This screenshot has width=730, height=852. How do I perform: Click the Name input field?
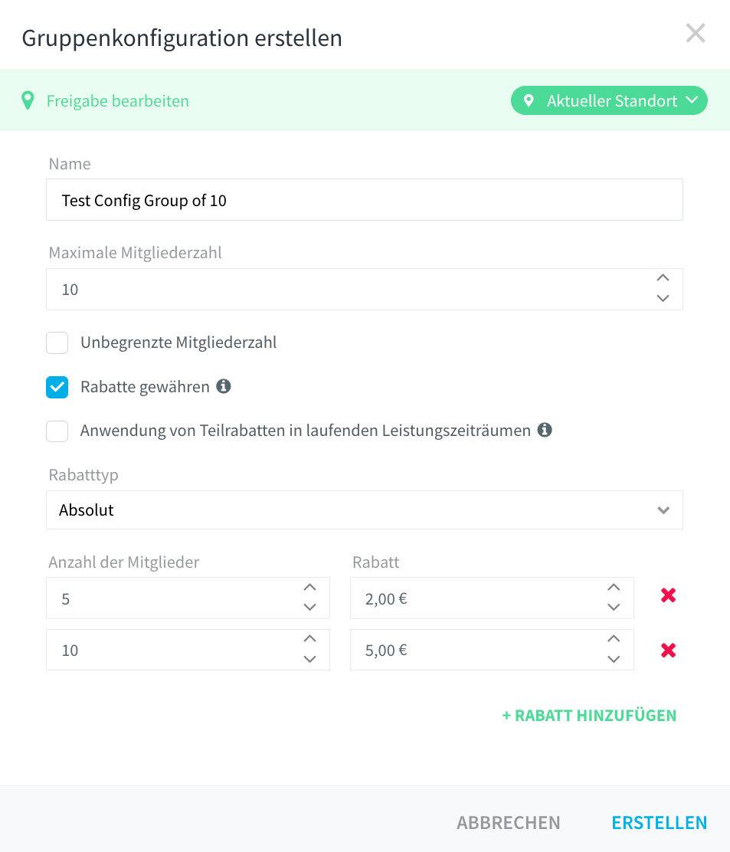tap(365, 200)
